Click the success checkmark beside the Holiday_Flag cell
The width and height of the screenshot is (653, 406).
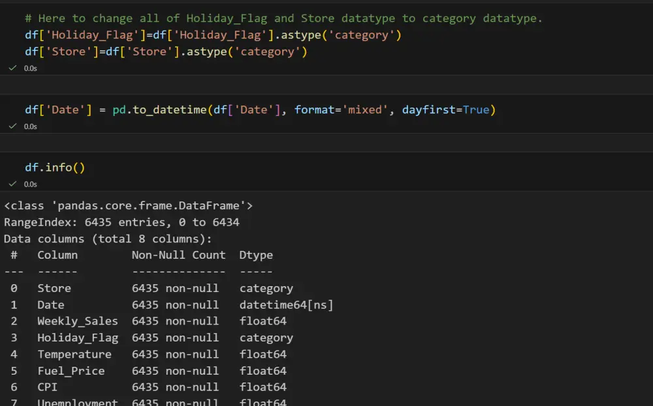point(12,67)
